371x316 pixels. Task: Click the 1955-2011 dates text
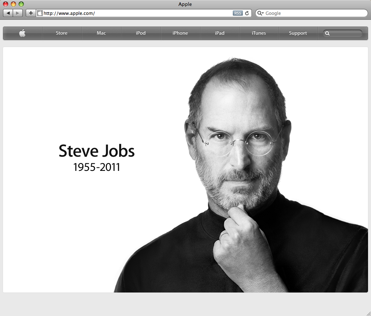[x=96, y=168]
